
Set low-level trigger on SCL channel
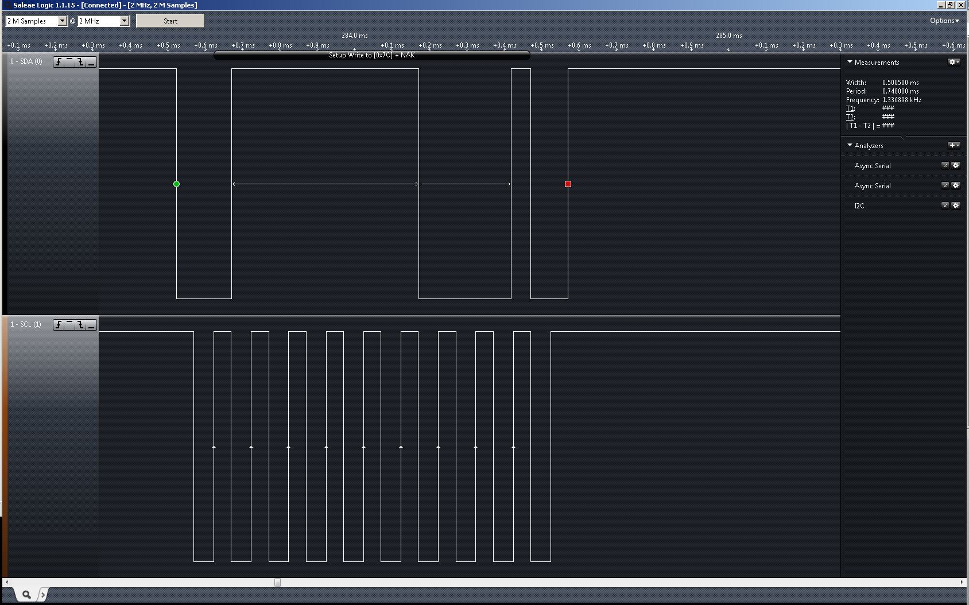[91, 325]
